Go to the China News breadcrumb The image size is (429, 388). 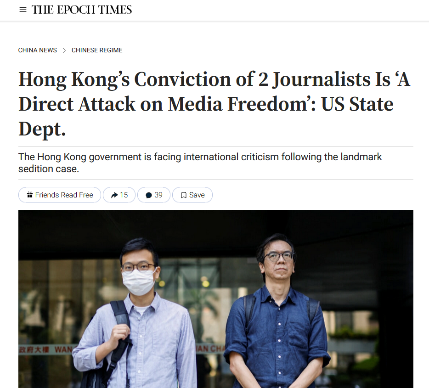click(38, 51)
